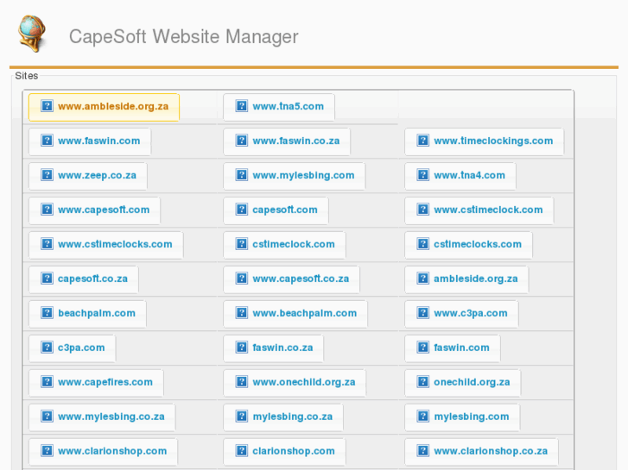Open the www.beachpalm.com site
This screenshot has width=628, height=470.
click(295, 314)
